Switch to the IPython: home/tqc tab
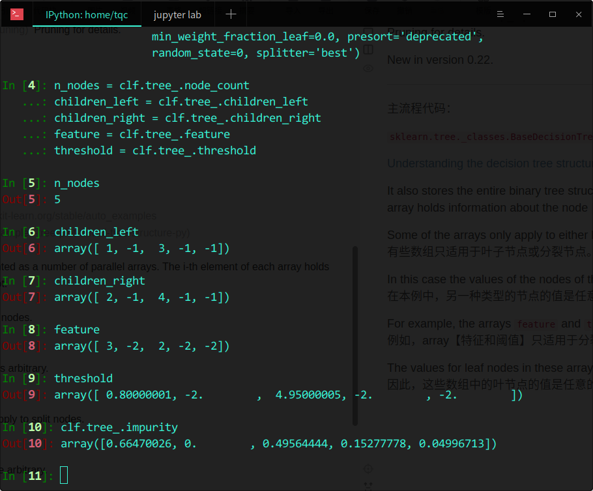 87,15
